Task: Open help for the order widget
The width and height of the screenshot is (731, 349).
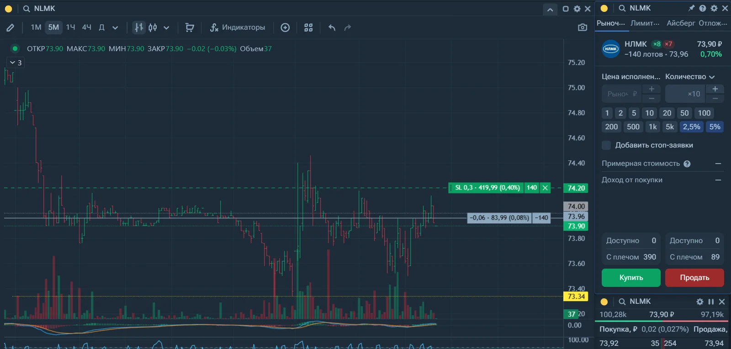Action: (x=703, y=8)
